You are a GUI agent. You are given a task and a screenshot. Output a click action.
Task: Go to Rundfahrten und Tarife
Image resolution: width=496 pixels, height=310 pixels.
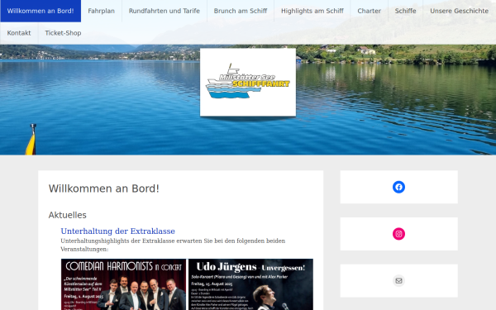(165, 11)
